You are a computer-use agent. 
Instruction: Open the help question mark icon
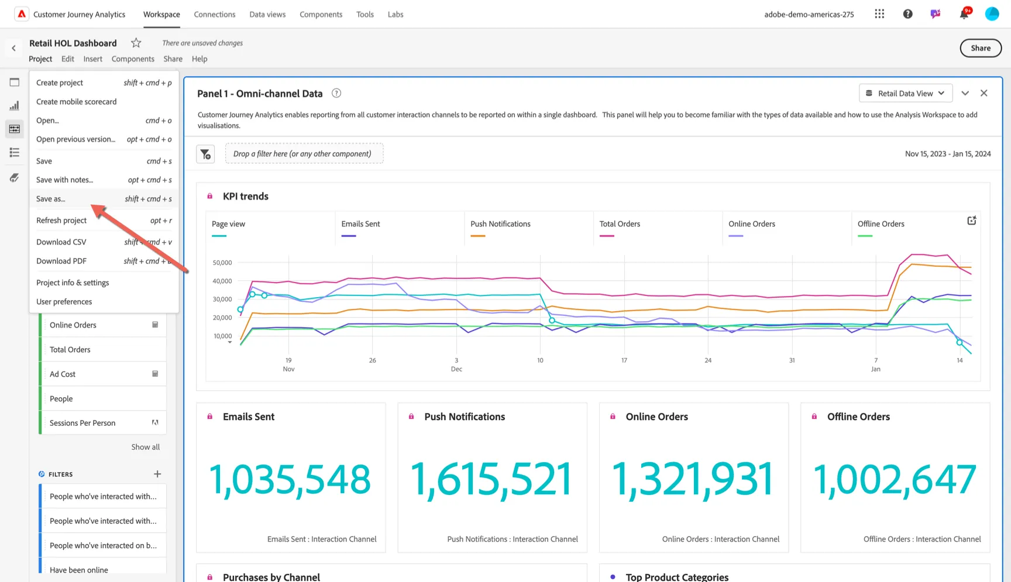[x=907, y=14]
